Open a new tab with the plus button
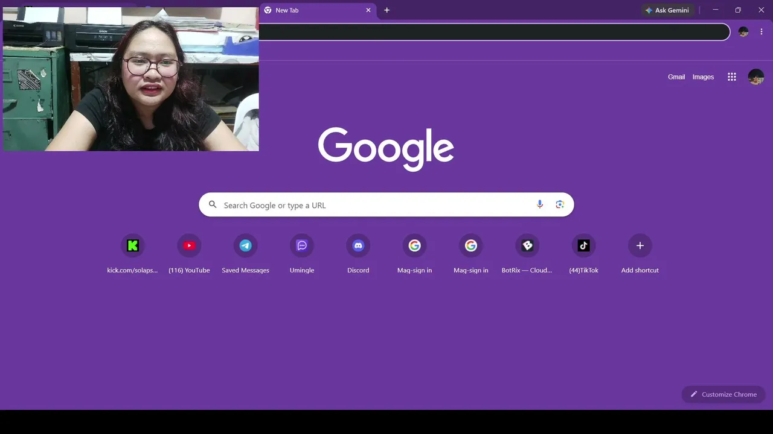 (x=387, y=10)
